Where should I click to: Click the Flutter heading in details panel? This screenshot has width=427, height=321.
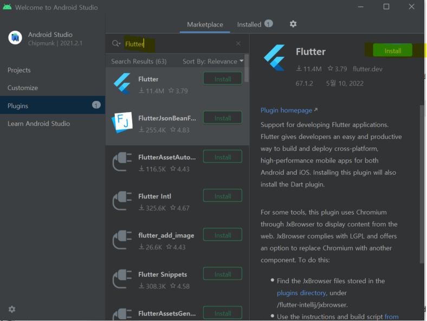pyautogui.click(x=310, y=52)
